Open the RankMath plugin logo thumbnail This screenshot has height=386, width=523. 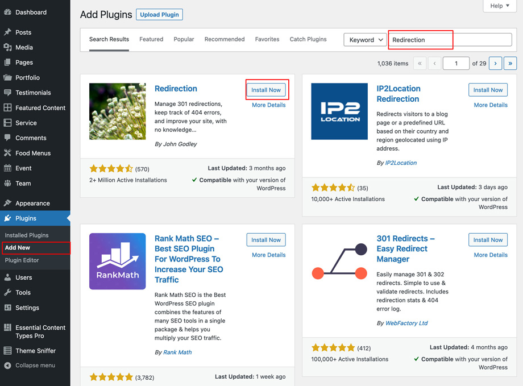(x=118, y=262)
